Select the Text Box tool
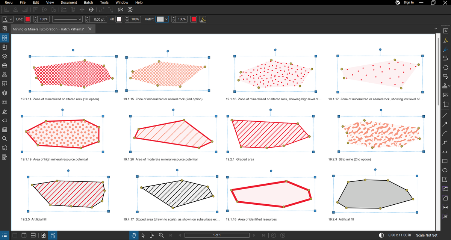This screenshot has height=240, width=451. click(445, 31)
